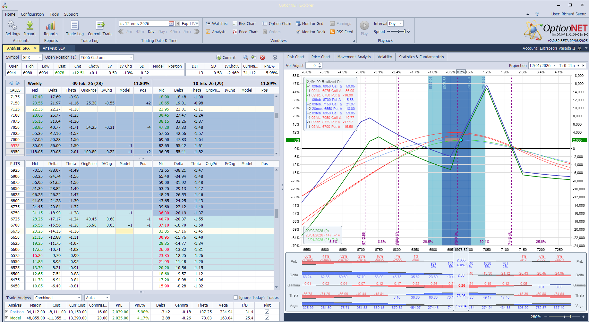This screenshot has height=322, width=589.
Task: Open the Reports chart icon
Action: point(51,26)
